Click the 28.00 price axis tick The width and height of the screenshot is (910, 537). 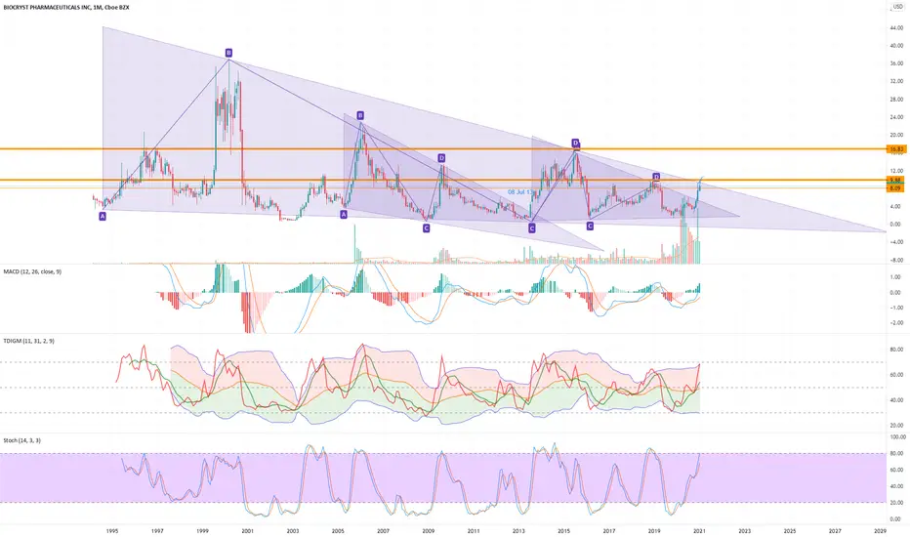point(896,100)
